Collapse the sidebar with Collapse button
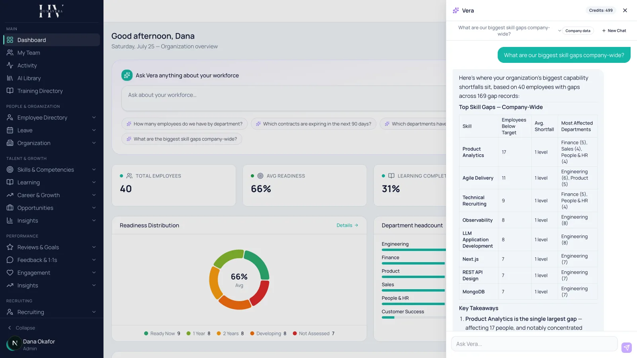The height and width of the screenshot is (358, 637). [x=21, y=328]
